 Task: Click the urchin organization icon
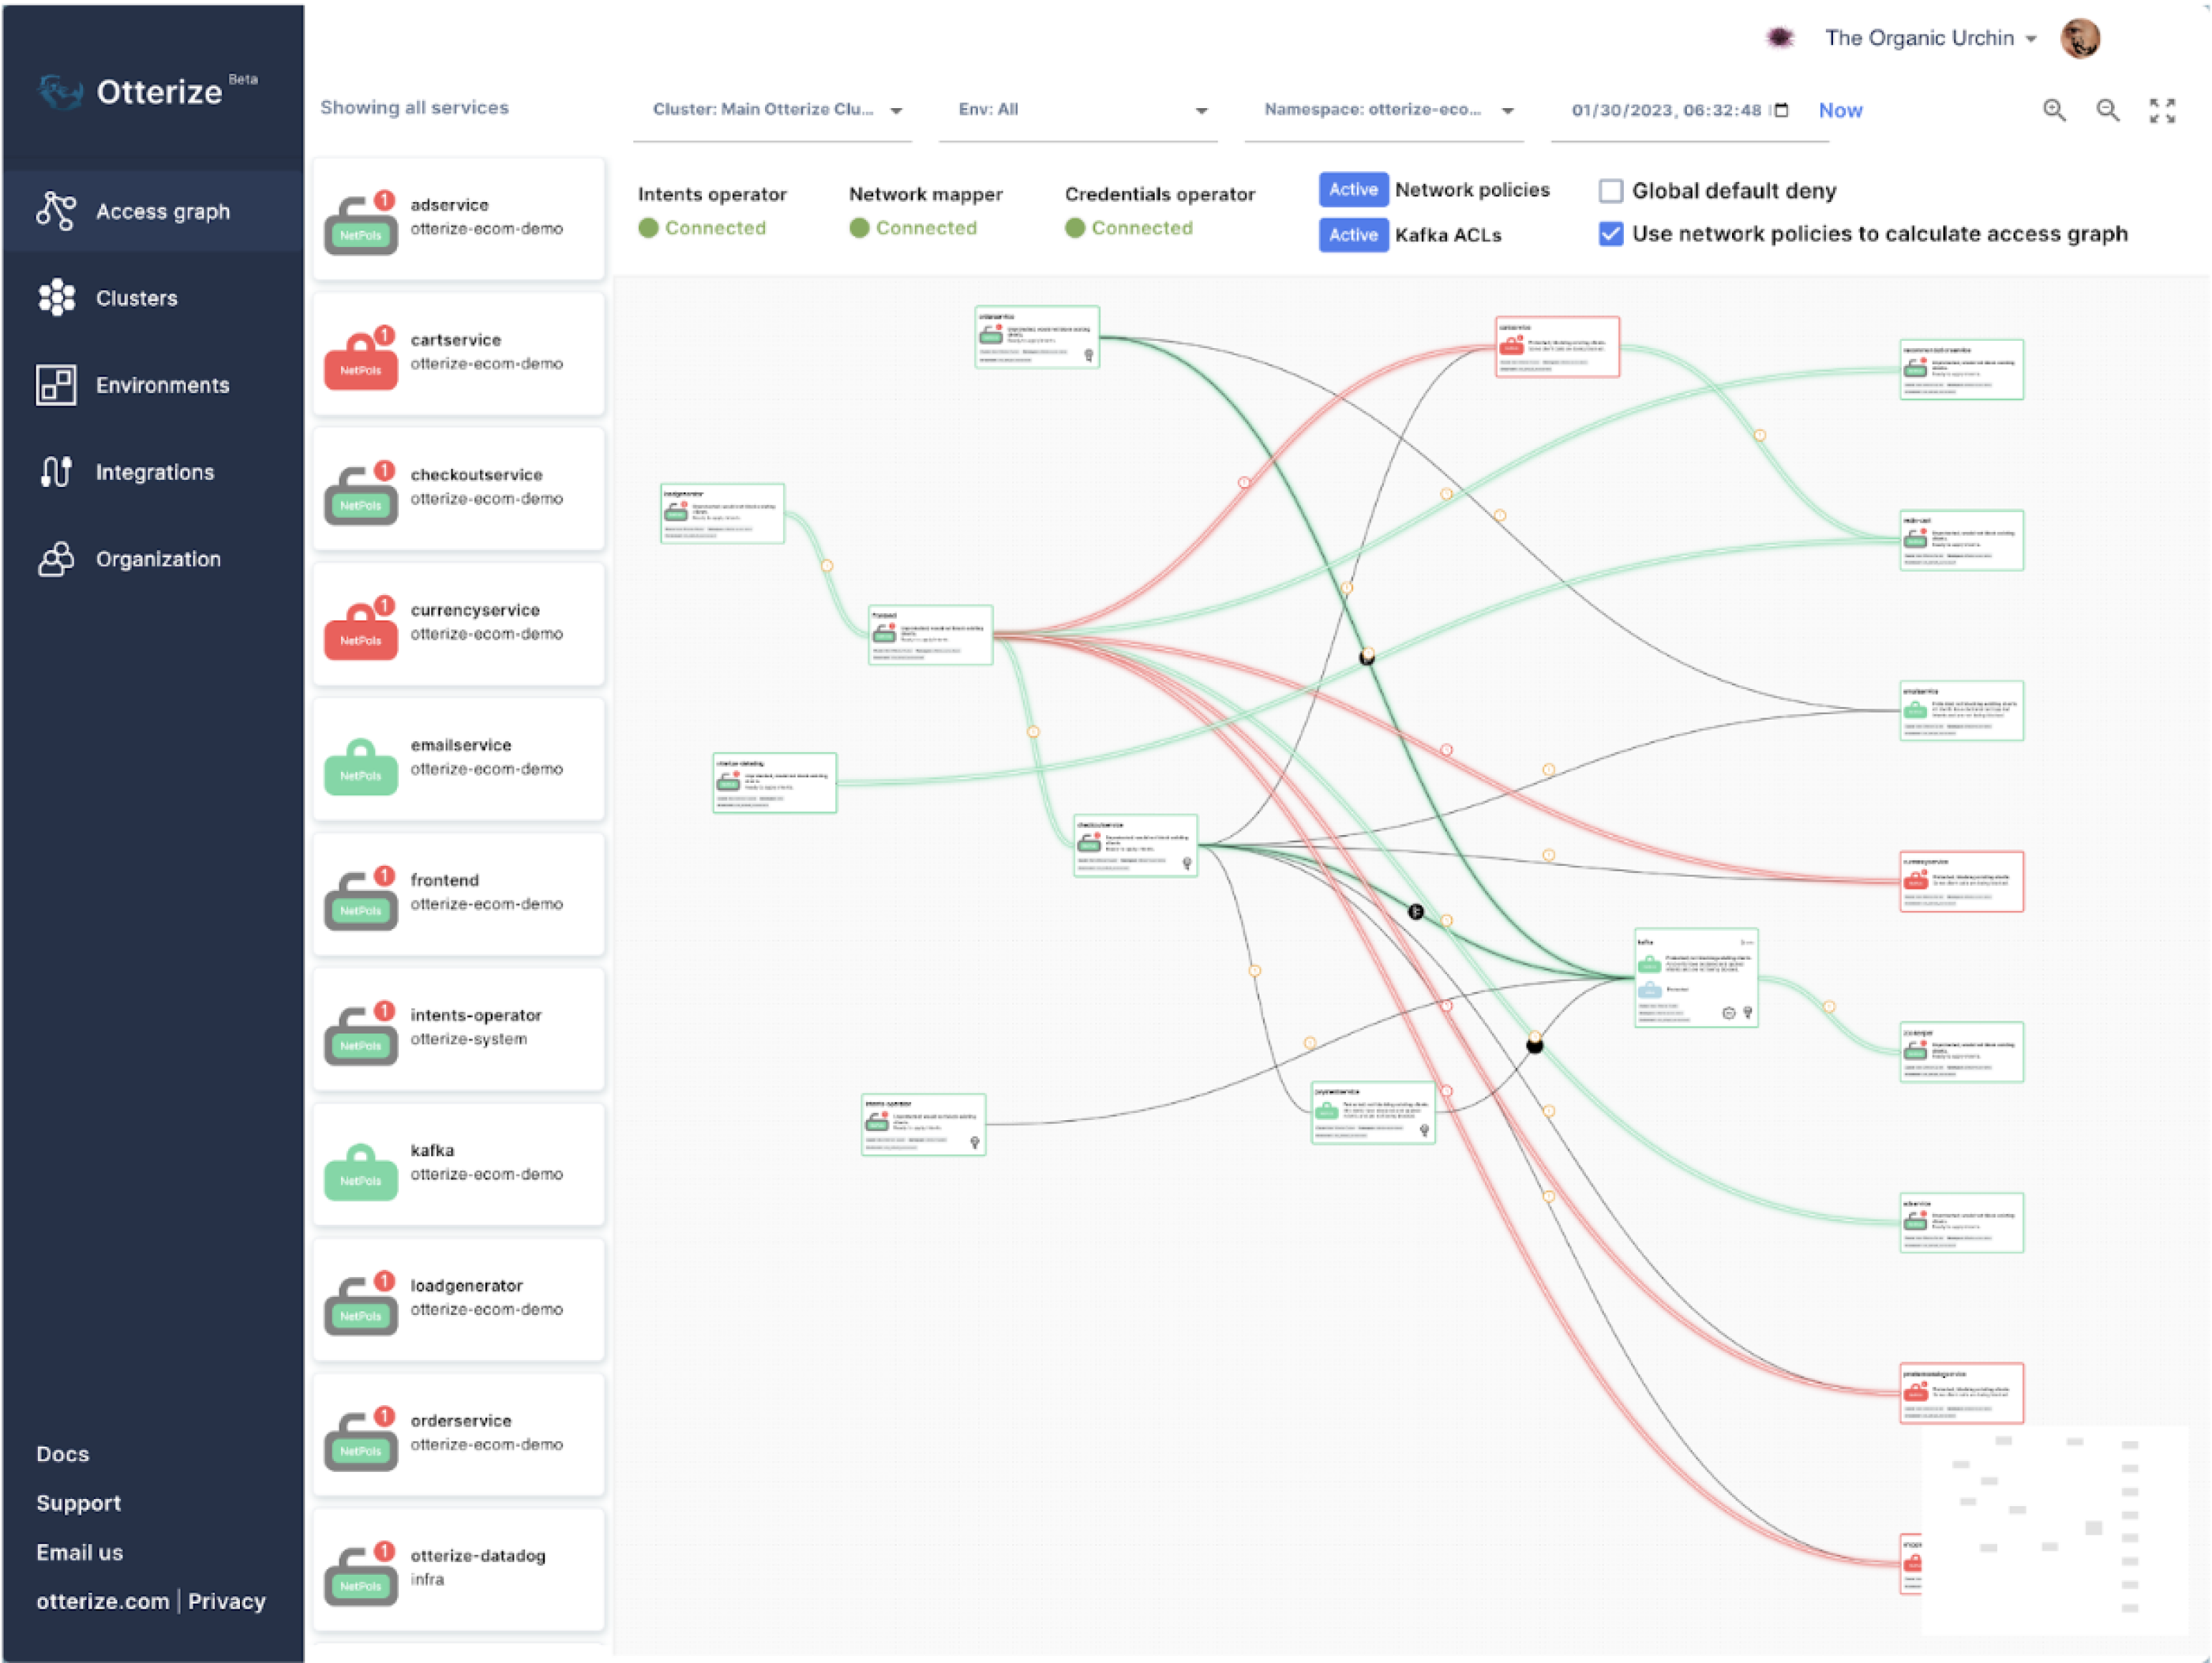point(1779,38)
